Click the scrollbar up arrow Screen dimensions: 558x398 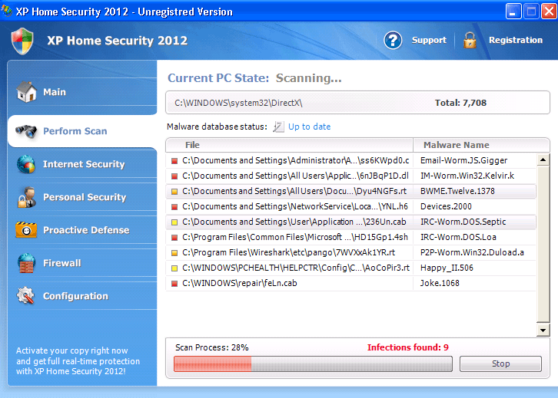point(543,160)
